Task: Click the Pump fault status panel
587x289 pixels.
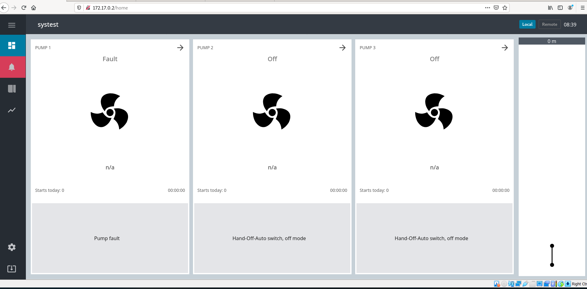Action: (x=110, y=238)
